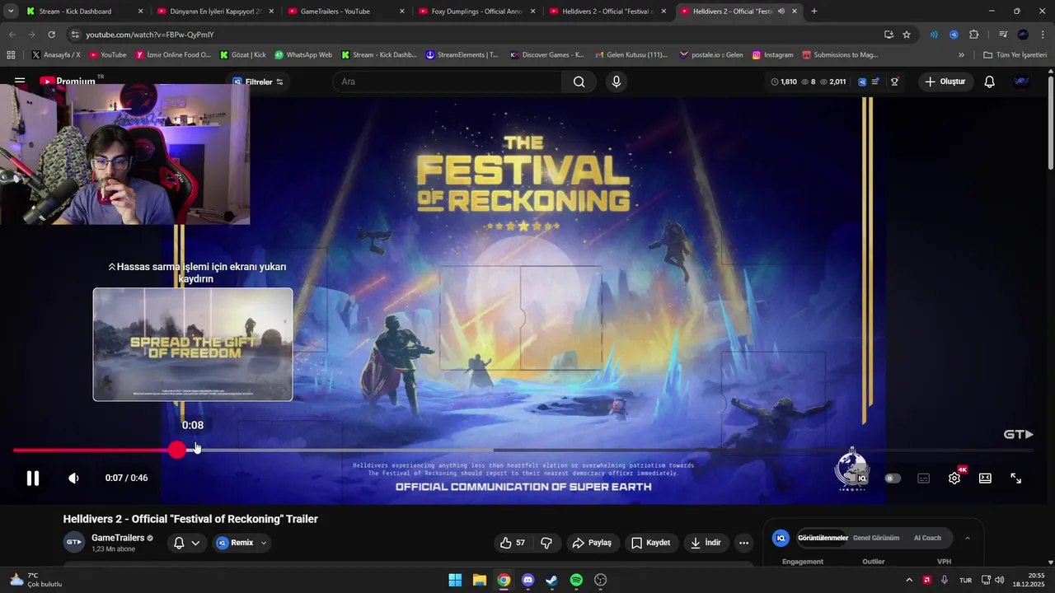1055x593 pixels.
Task: Click the İndir download button
Action: 706,543
